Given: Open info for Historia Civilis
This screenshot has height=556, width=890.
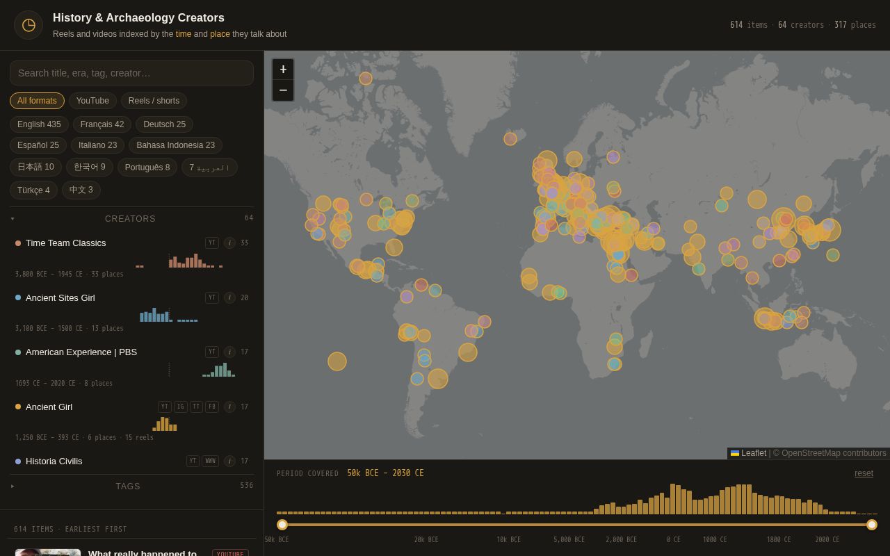Looking at the screenshot, I should pos(229,461).
